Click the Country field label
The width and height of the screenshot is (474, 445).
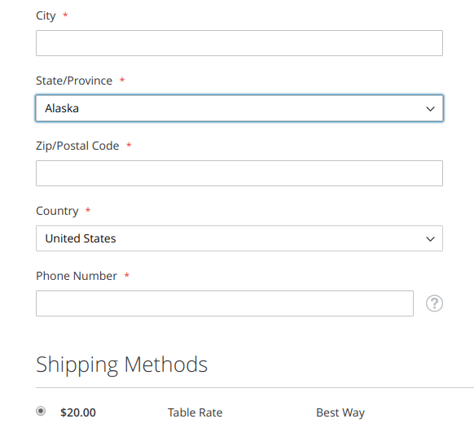(x=57, y=211)
